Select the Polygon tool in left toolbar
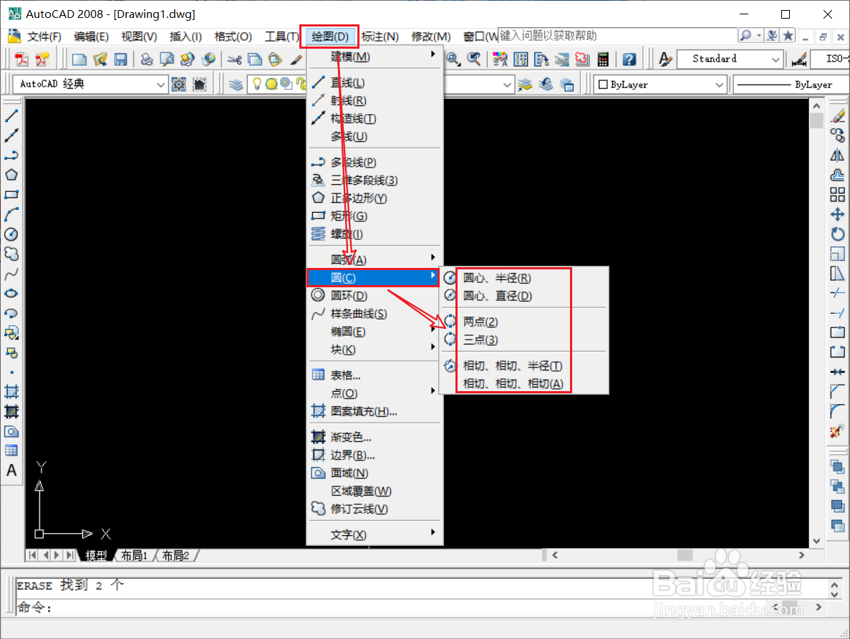The width and height of the screenshot is (850, 639). [x=11, y=175]
